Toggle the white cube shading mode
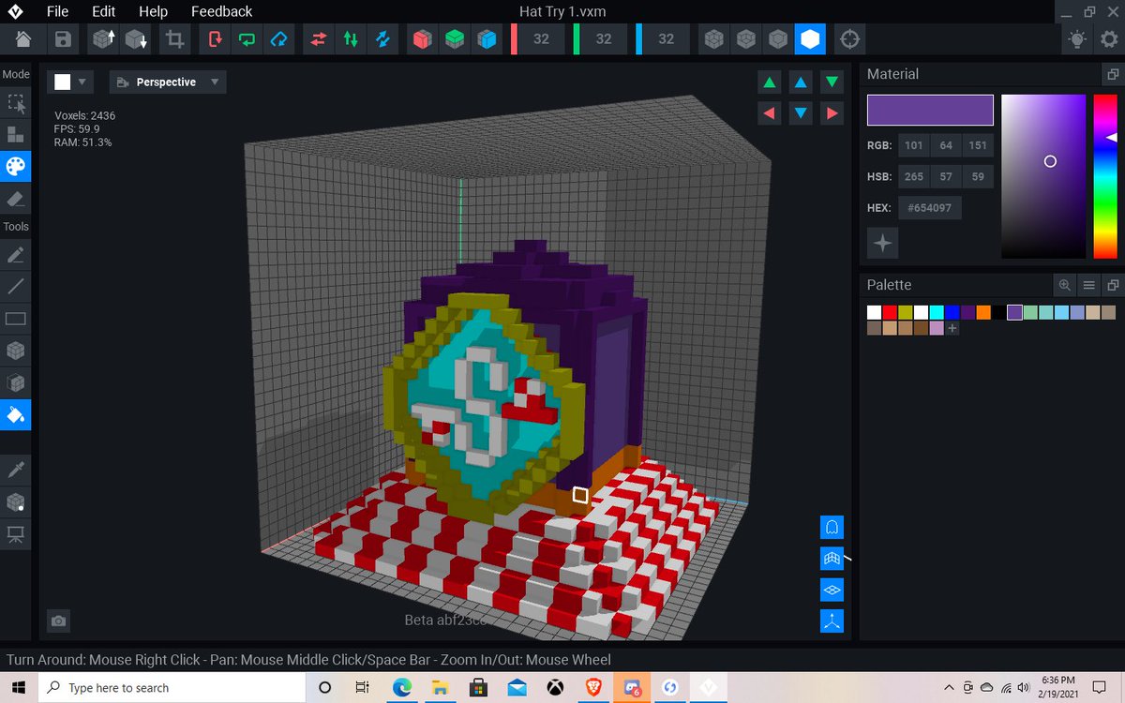The height and width of the screenshot is (703, 1125). [810, 39]
